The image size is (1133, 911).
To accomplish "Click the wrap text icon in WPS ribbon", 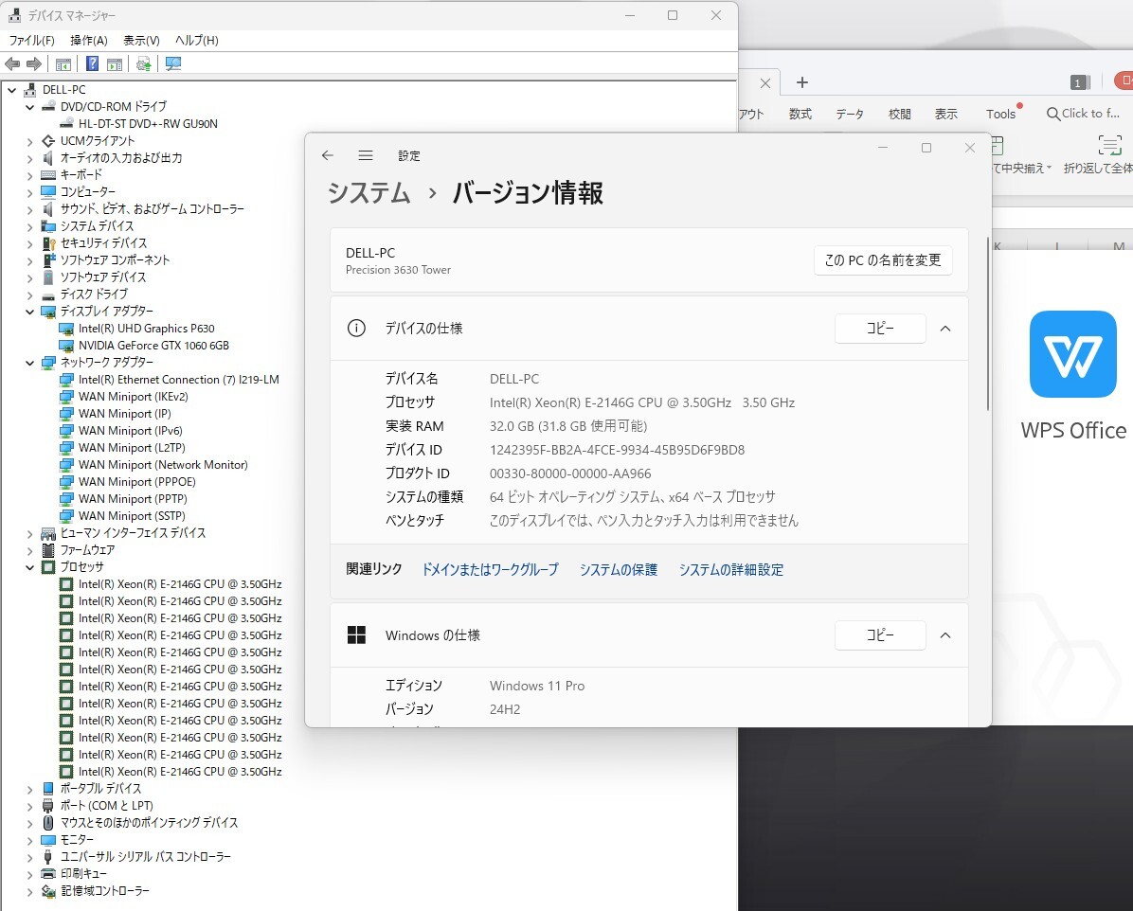I will 1110,145.
